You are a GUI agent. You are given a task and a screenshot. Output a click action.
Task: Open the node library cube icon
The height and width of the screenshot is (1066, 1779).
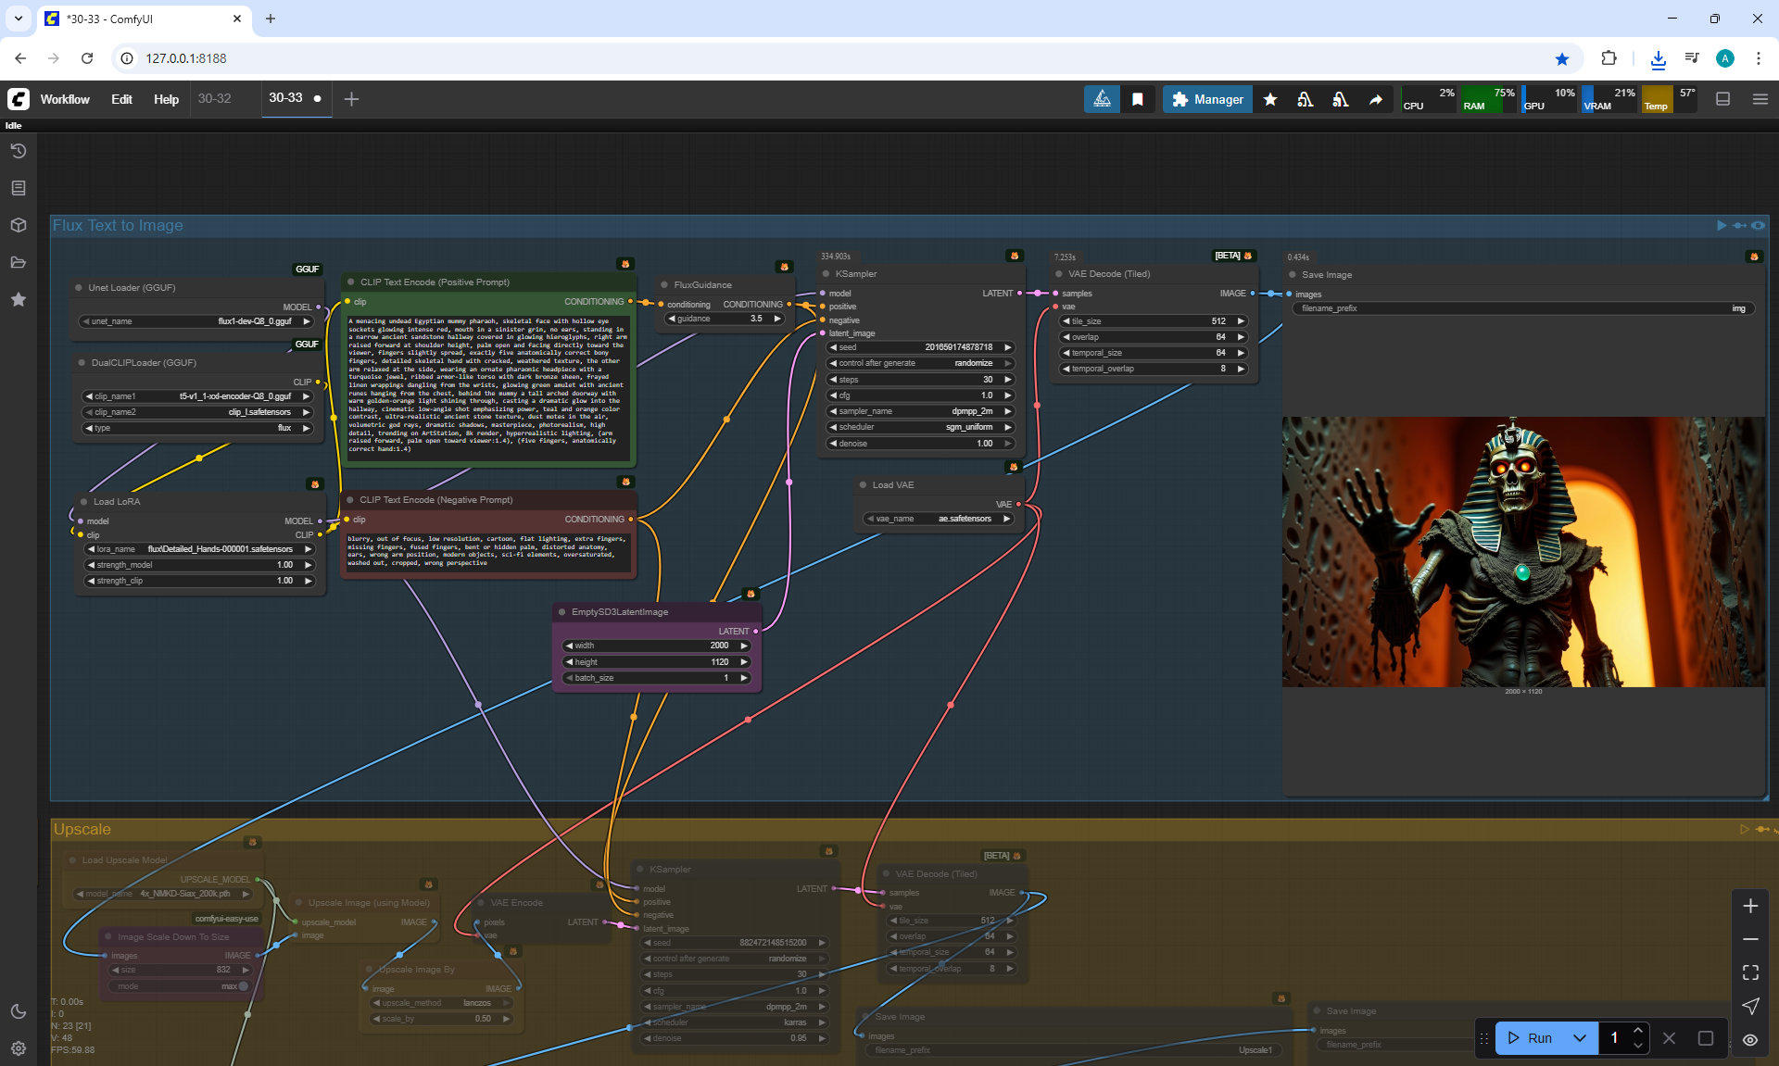coord(19,225)
